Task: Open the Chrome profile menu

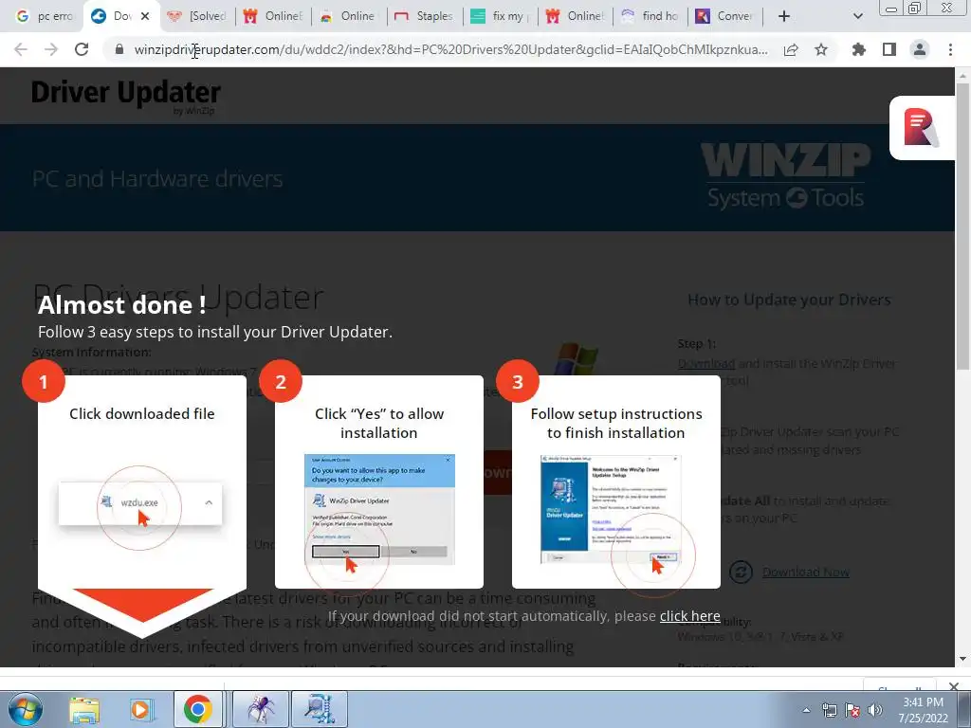Action: [x=920, y=49]
